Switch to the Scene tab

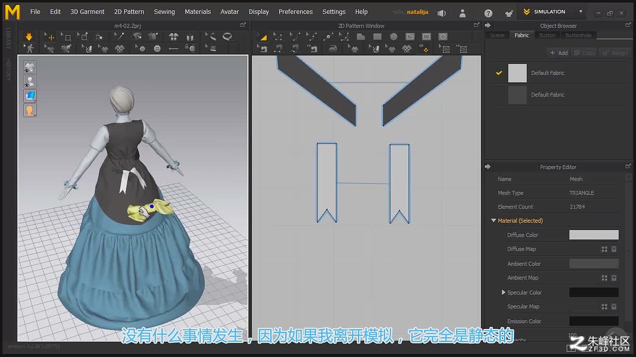click(497, 35)
